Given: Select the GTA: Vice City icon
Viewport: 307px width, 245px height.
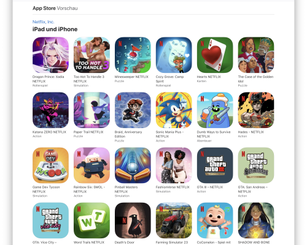Looking at the screenshot, I should (50, 221).
